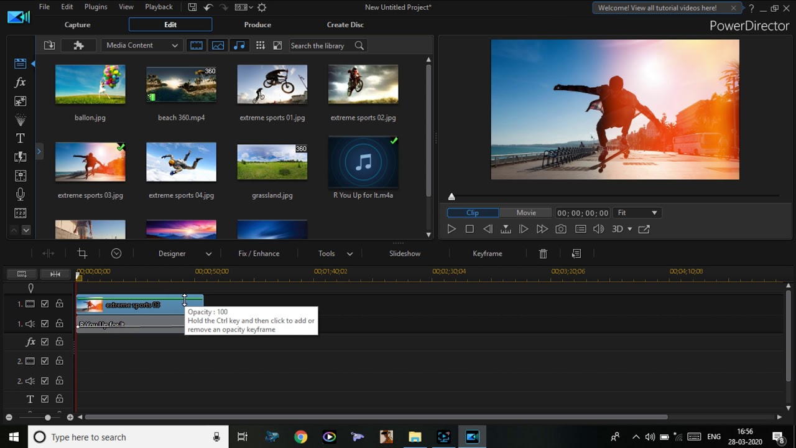Viewport: 796px width, 448px height.
Task: Toggle video files filter in the library
Action: pyautogui.click(x=197, y=45)
